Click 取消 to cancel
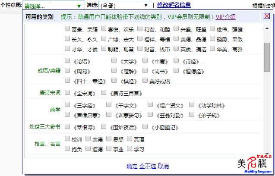Viewport: 275px width, 176px height. point(163,166)
